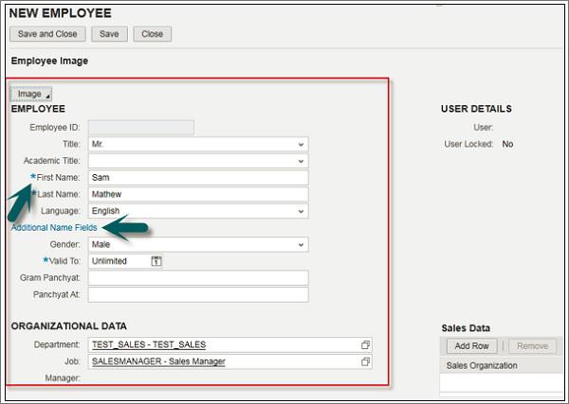Image resolution: width=569 pixels, height=404 pixels.
Task: Click Add Row in Sales Data
Action: [x=471, y=346]
